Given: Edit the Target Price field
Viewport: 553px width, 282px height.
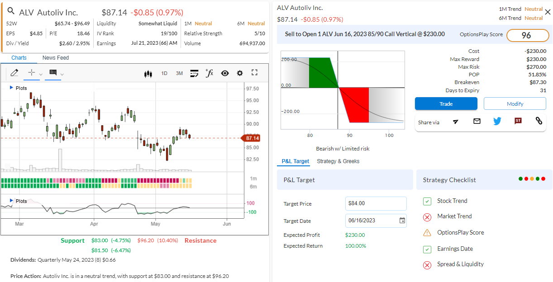Looking at the screenshot, I should tap(376, 203).
